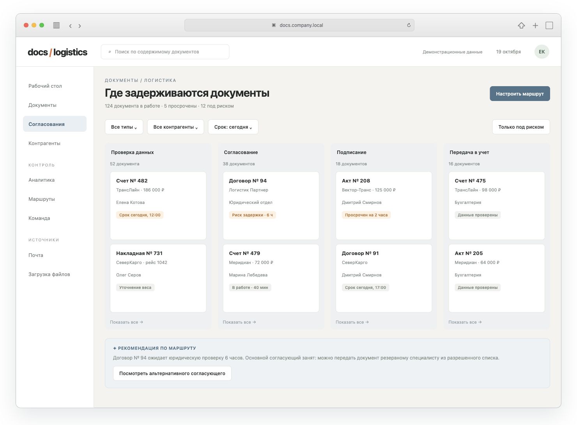The image size is (577, 425).
Task: Open the 'Счет № 475' card
Action: (x=497, y=205)
